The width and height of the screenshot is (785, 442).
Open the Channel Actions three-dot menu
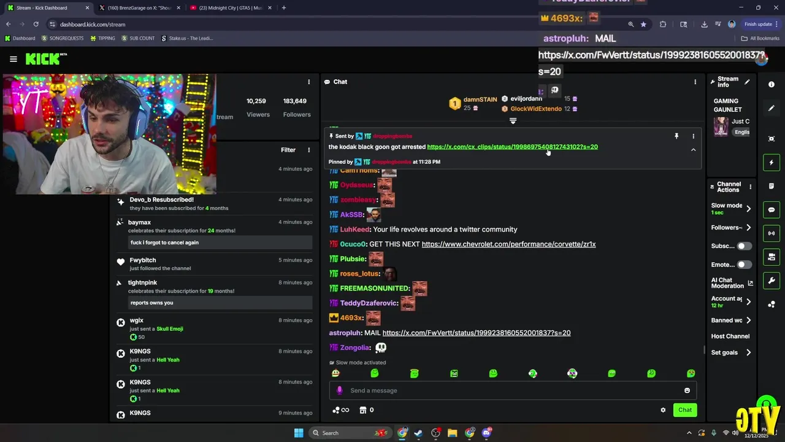(x=750, y=187)
